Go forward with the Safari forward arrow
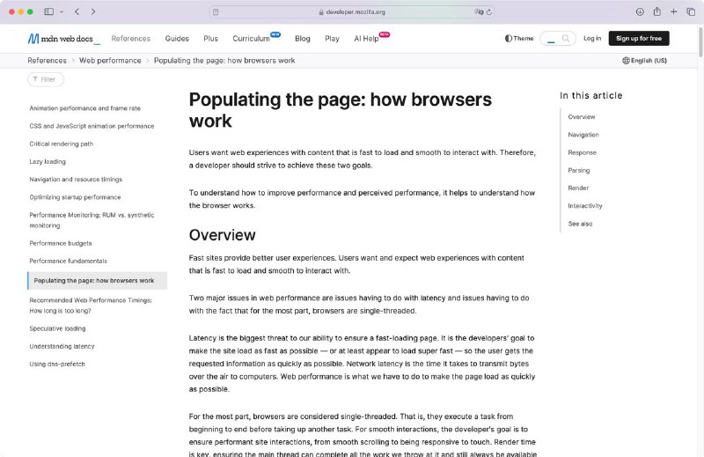704x457 pixels. (x=93, y=11)
